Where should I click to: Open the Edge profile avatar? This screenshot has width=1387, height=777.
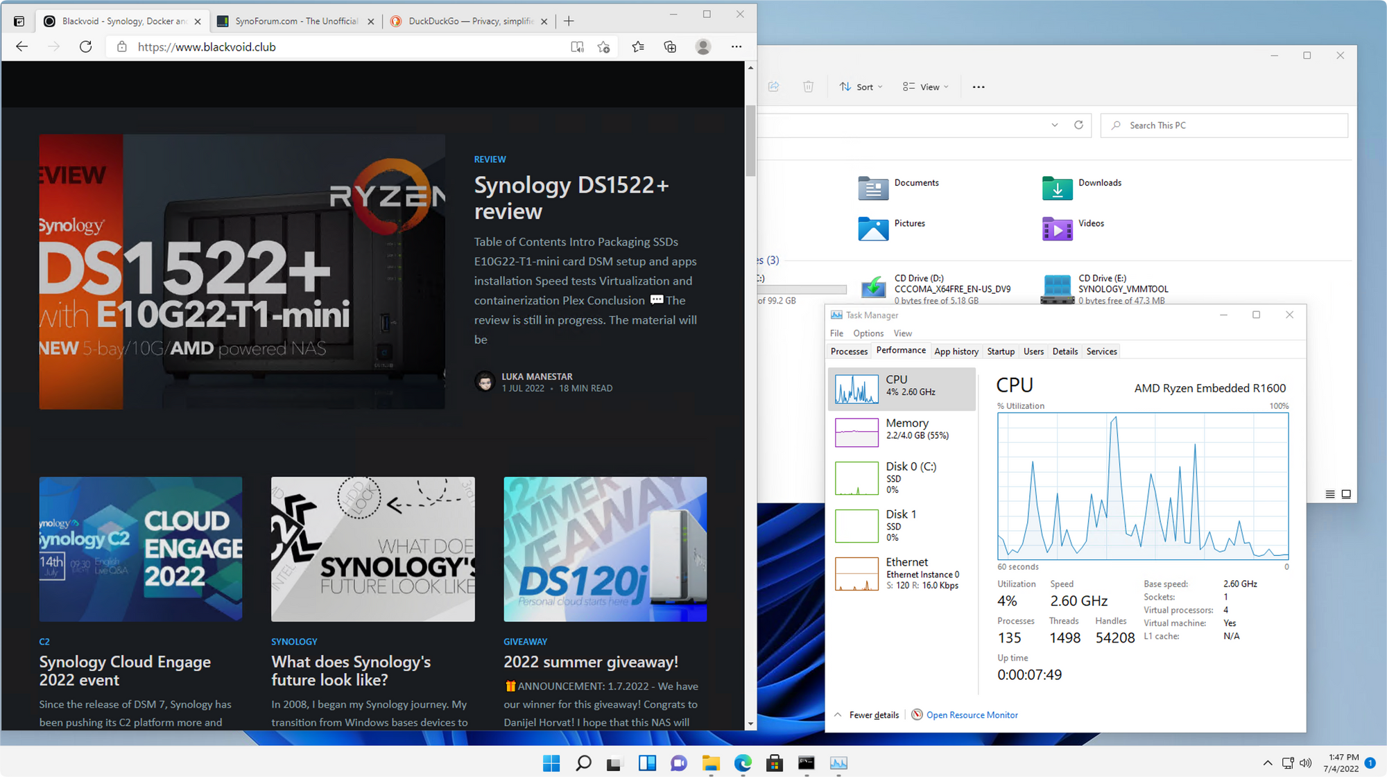(x=703, y=46)
